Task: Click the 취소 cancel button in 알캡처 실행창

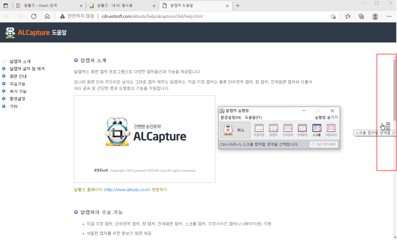Action: click(235, 130)
